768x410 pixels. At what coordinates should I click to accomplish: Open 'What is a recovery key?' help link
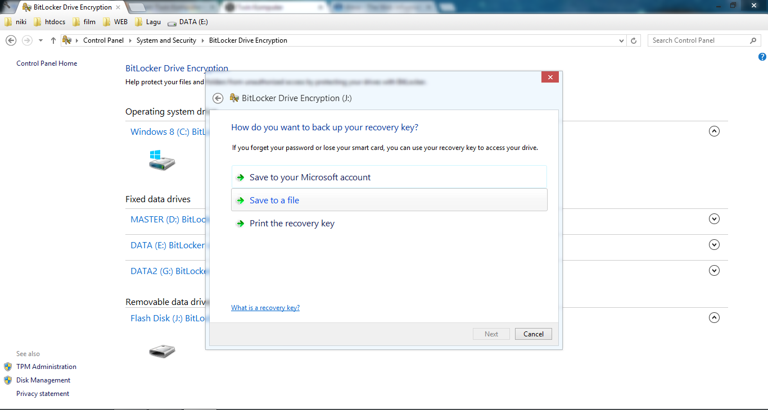[x=265, y=308]
